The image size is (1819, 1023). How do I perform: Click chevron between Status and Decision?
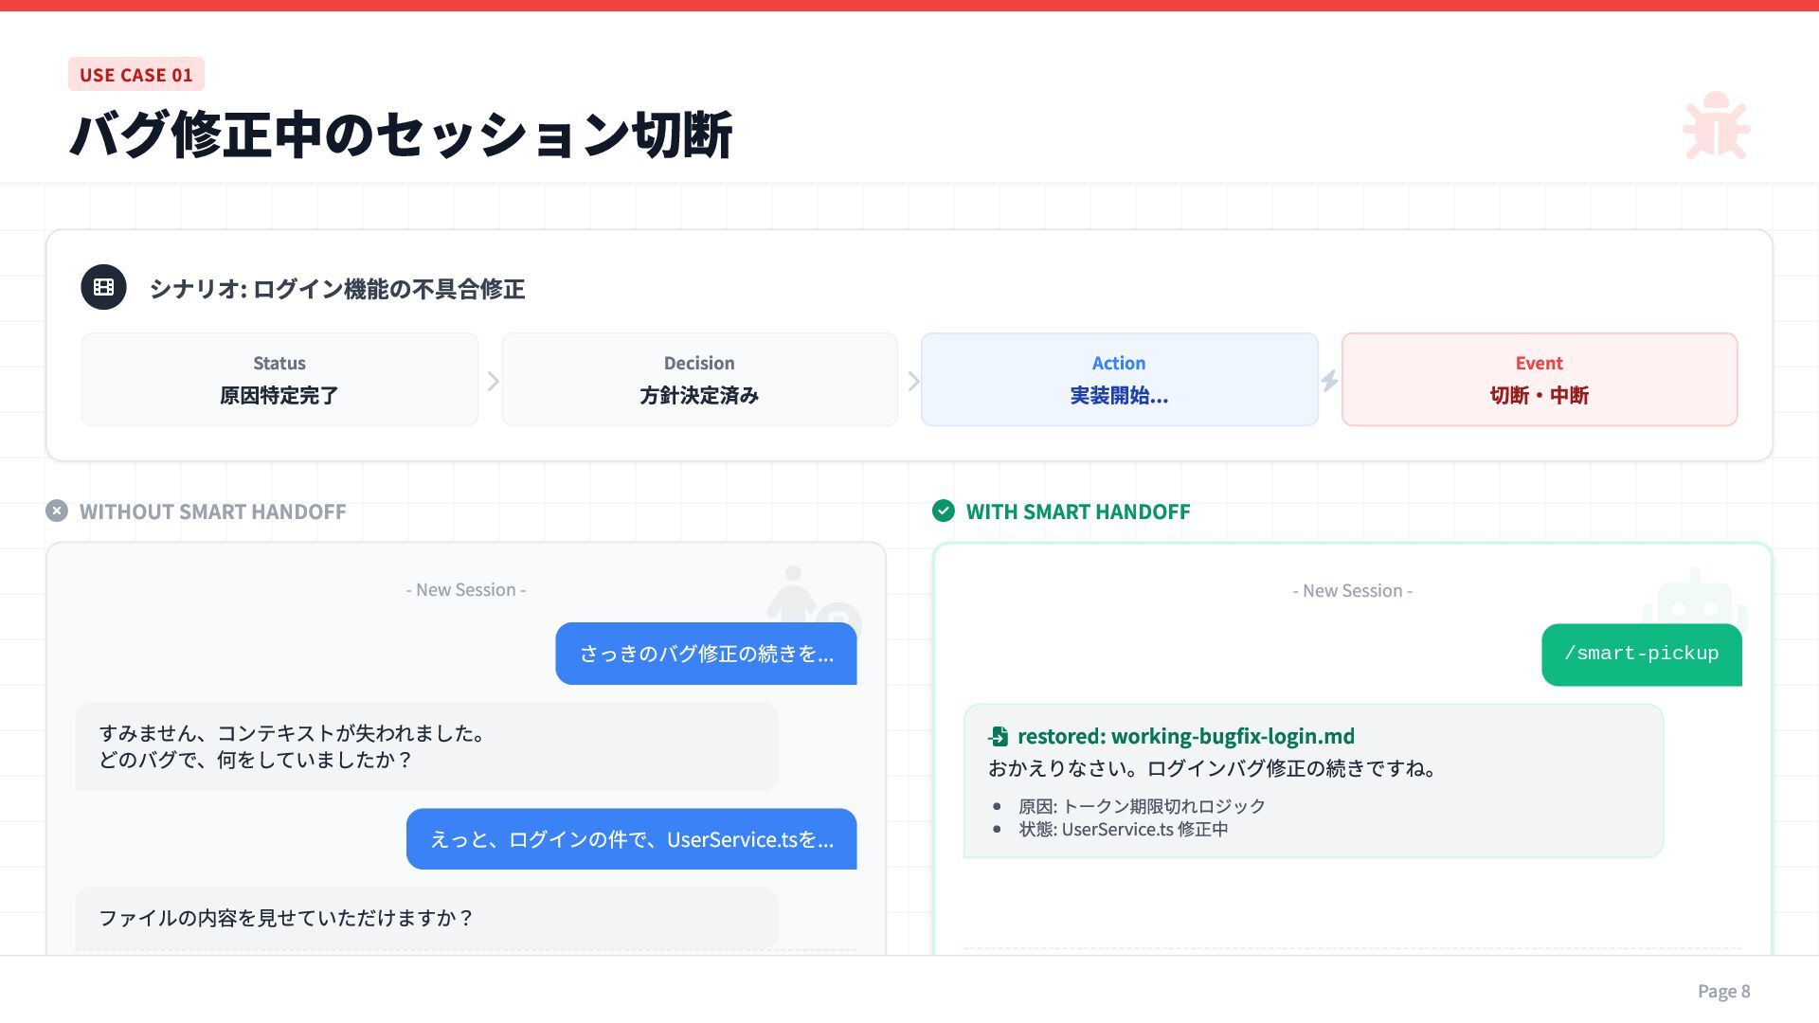coord(493,381)
